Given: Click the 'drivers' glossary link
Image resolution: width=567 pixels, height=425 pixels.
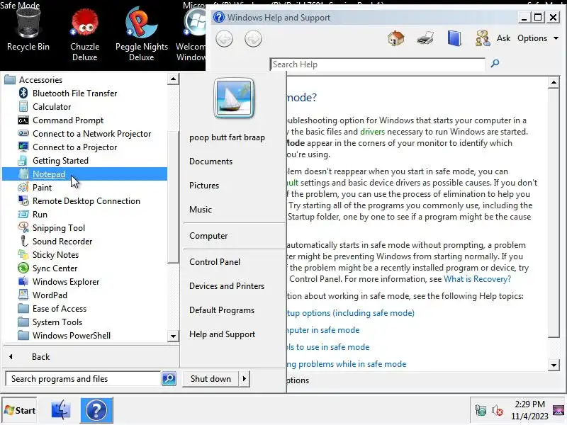Looking at the screenshot, I should [x=373, y=132].
